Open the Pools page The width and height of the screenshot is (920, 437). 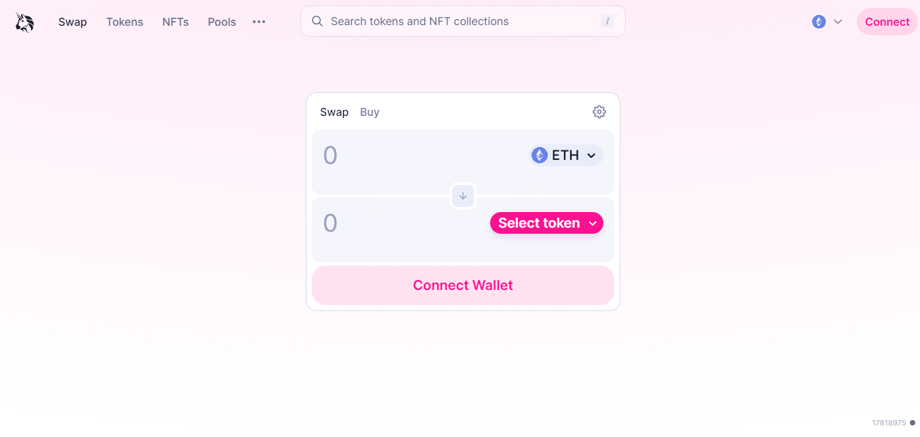coord(222,22)
